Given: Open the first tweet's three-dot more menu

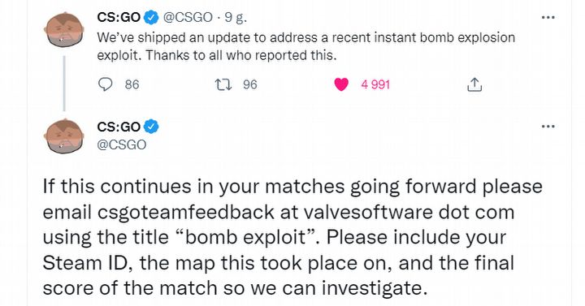Looking at the screenshot, I should (548, 17).
